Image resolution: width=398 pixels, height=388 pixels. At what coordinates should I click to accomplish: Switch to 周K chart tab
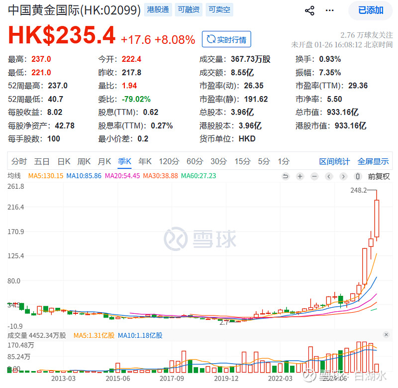pyautogui.click(x=84, y=161)
